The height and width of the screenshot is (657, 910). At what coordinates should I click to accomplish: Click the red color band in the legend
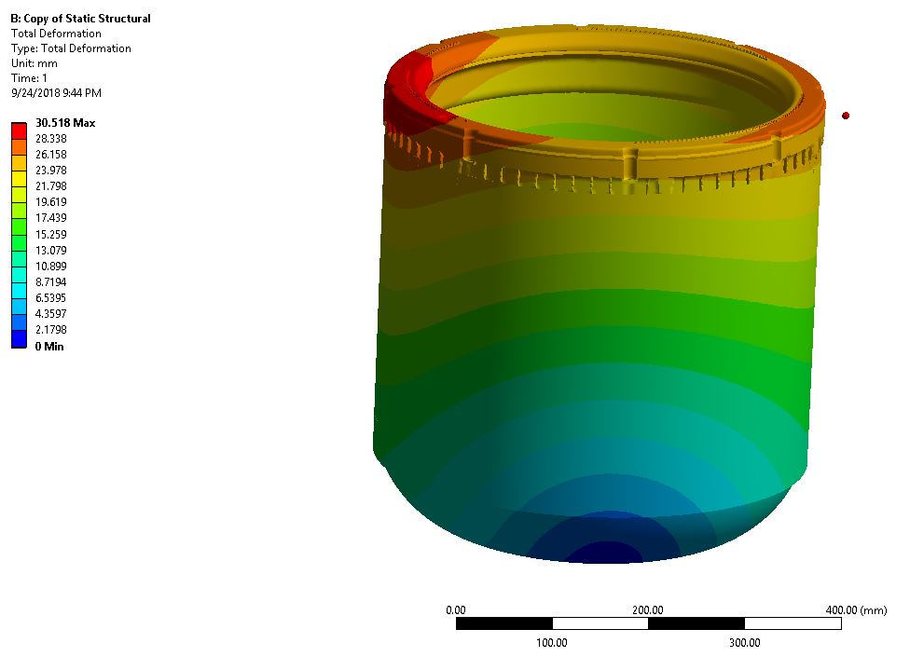pos(20,130)
